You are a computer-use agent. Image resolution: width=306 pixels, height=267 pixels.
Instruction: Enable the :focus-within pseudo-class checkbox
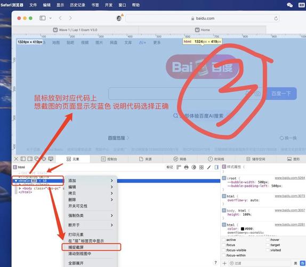pos(224,255)
